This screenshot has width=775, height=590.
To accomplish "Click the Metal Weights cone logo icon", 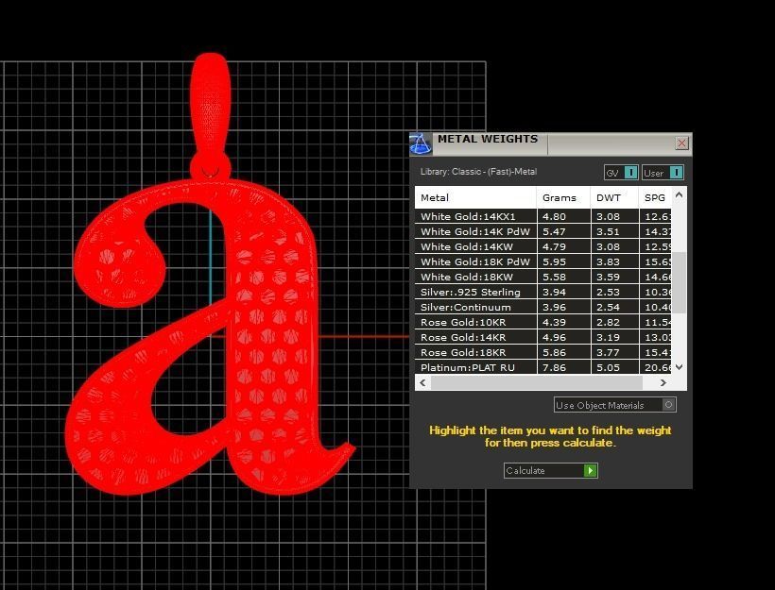I will point(421,143).
